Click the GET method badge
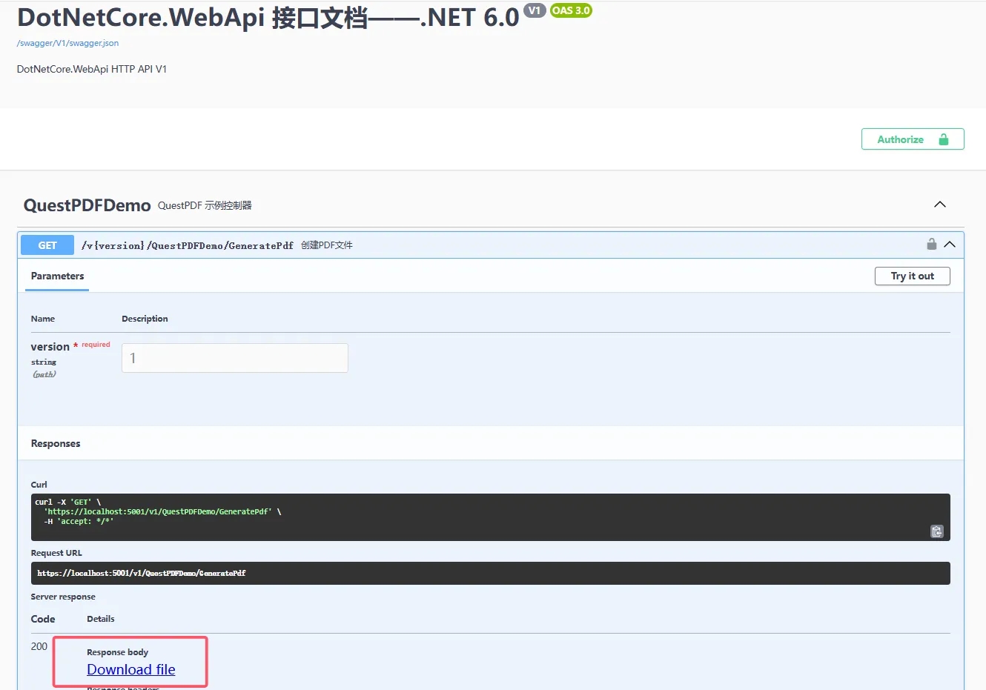This screenshot has height=690, width=986. (x=47, y=245)
